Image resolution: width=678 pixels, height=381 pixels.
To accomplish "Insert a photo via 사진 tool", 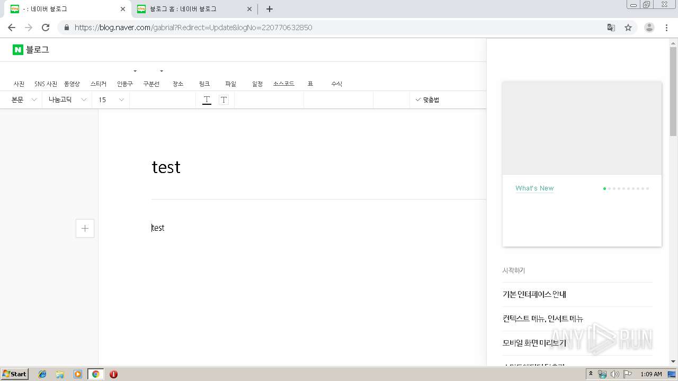I will tap(19, 84).
